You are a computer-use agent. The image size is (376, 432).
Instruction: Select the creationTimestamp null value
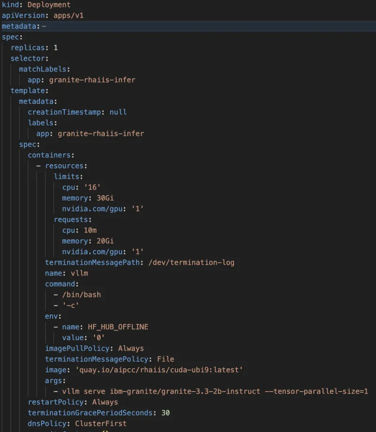[x=118, y=112]
